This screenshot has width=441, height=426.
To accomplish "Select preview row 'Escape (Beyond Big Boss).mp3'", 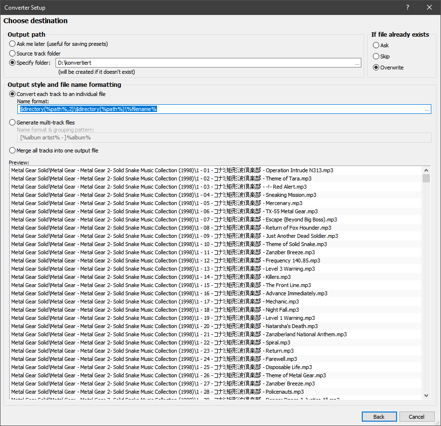I will coord(215,220).
